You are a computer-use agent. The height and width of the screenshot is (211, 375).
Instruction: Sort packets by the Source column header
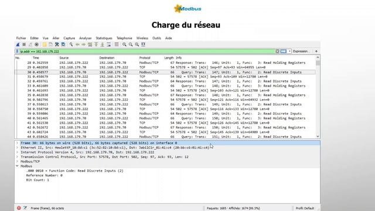tap(64, 58)
